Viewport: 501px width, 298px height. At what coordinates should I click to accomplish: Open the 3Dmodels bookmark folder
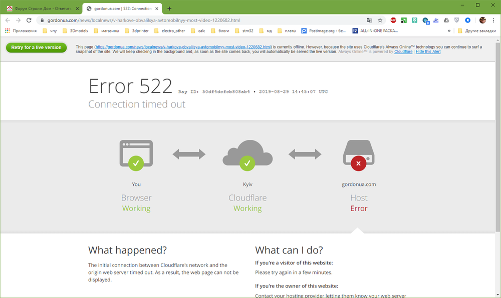[76, 31]
